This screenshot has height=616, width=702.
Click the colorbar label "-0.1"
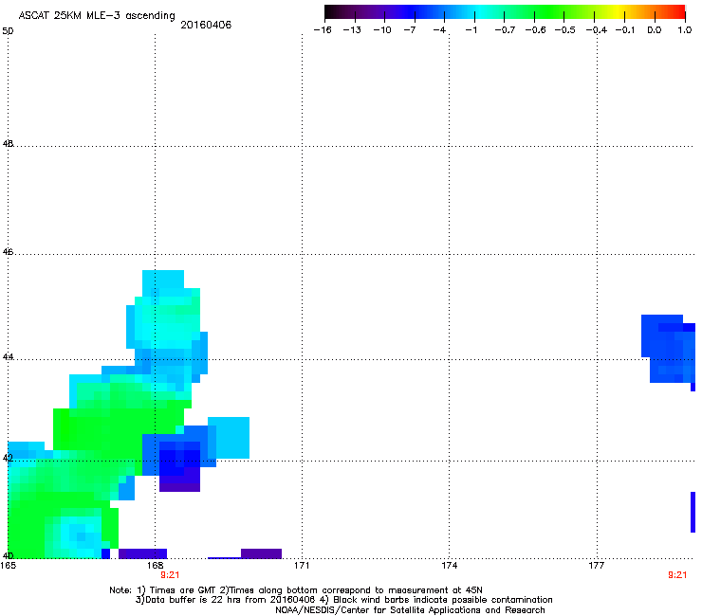click(625, 30)
